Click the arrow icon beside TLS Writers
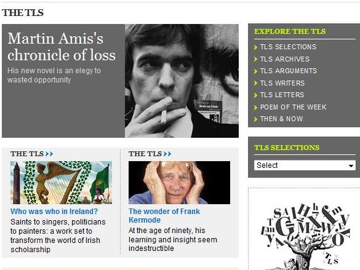Viewport: 360px width, 270px height. click(x=256, y=83)
